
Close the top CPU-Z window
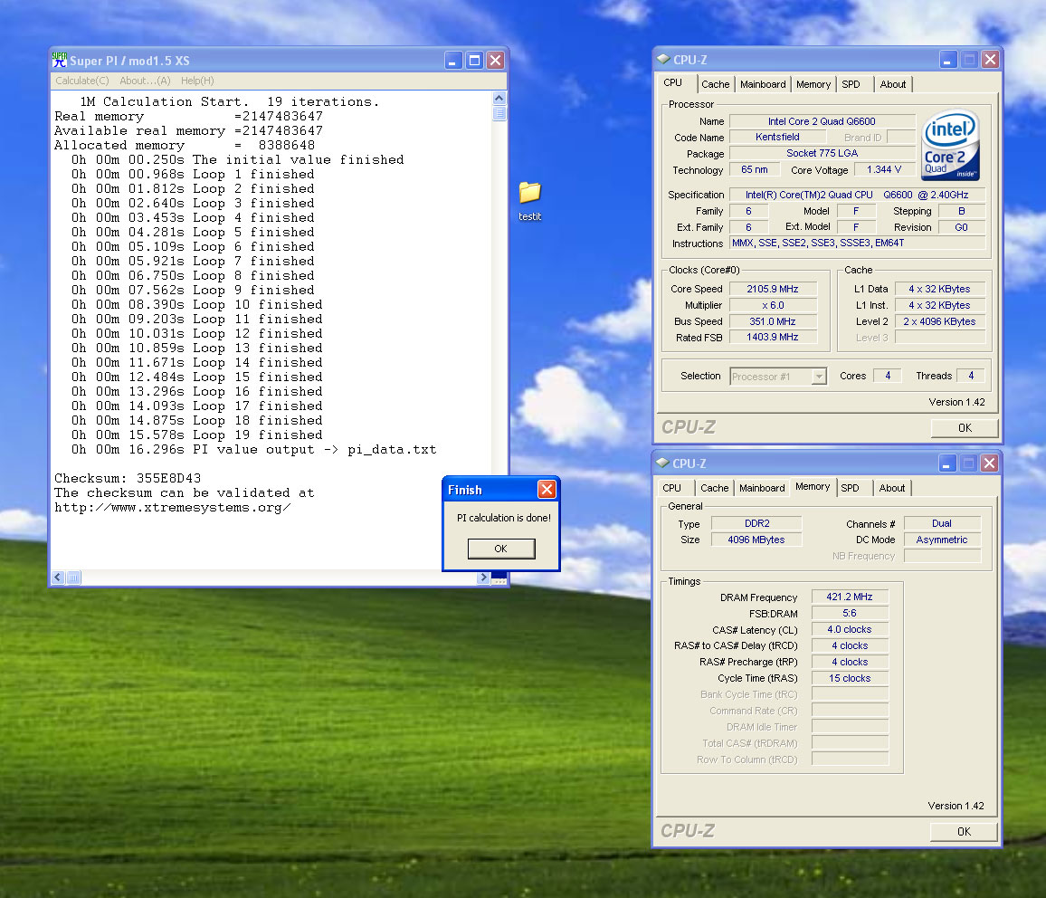point(991,60)
